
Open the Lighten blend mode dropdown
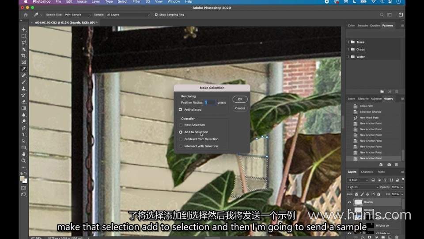tap(363, 187)
